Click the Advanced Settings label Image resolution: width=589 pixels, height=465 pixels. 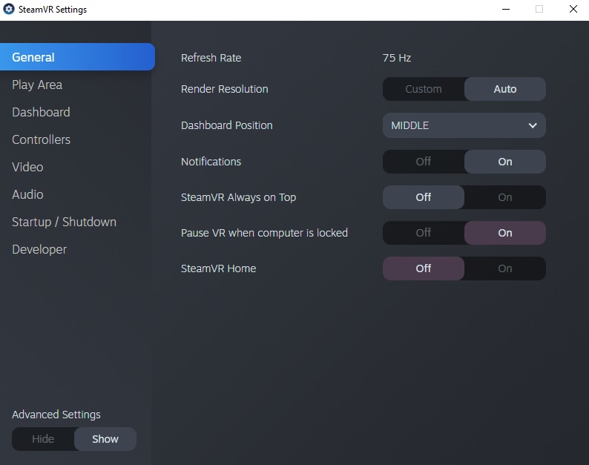tap(56, 415)
